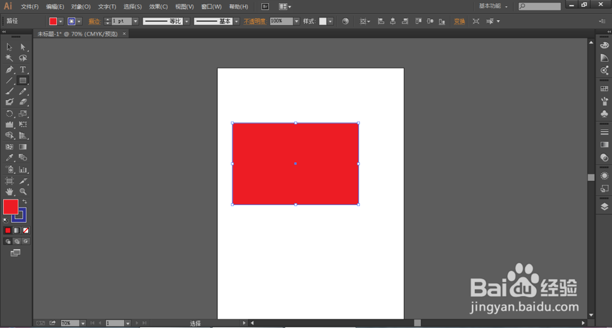Open the 文字(T) menu
The image size is (612, 328).
point(107,7)
